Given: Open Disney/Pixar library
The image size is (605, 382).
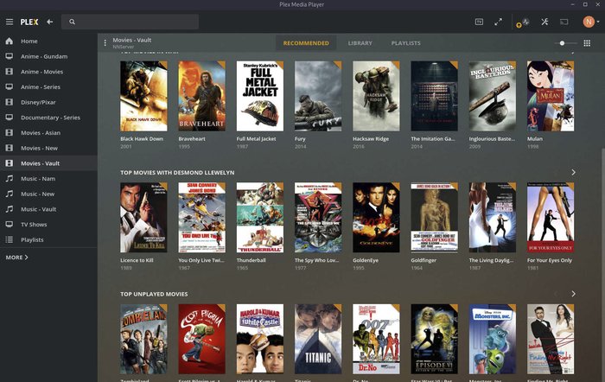Looking at the screenshot, I should coord(48,102).
